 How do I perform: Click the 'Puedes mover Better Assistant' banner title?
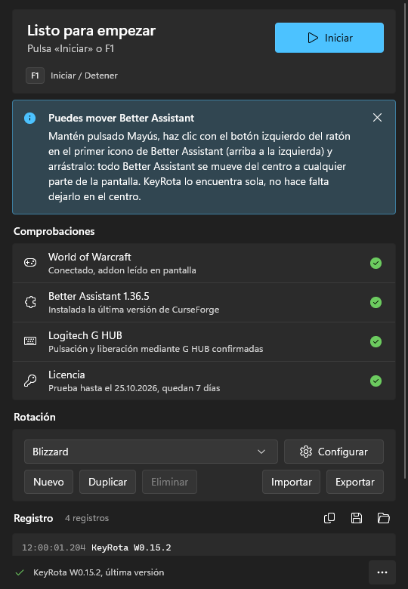point(122,118)
